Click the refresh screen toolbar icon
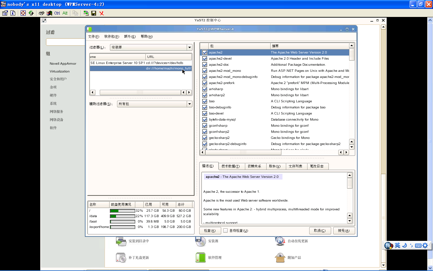The width and height of the screenshot is (433, 271). [31, 13]
